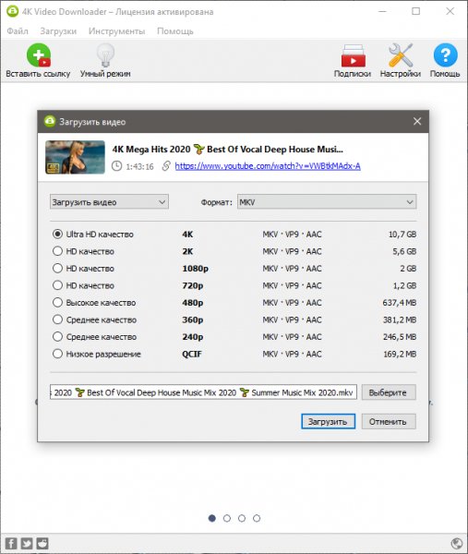This screenshot has height=554, width=468.
Task: Select Ultra HD качество 4K option
Action: (x=57, y=234)
